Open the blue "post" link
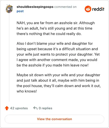 20,11
